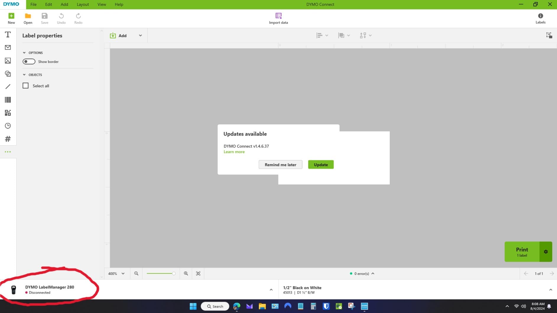Click the zoom slider handle
Viewport: 557px width, 313px height.
pos(174,273)
